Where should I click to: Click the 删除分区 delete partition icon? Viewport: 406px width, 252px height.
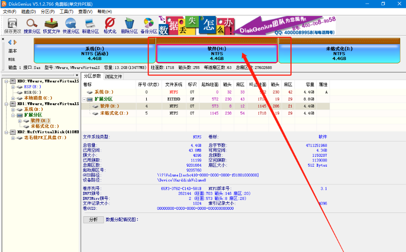tap(129, 26)
